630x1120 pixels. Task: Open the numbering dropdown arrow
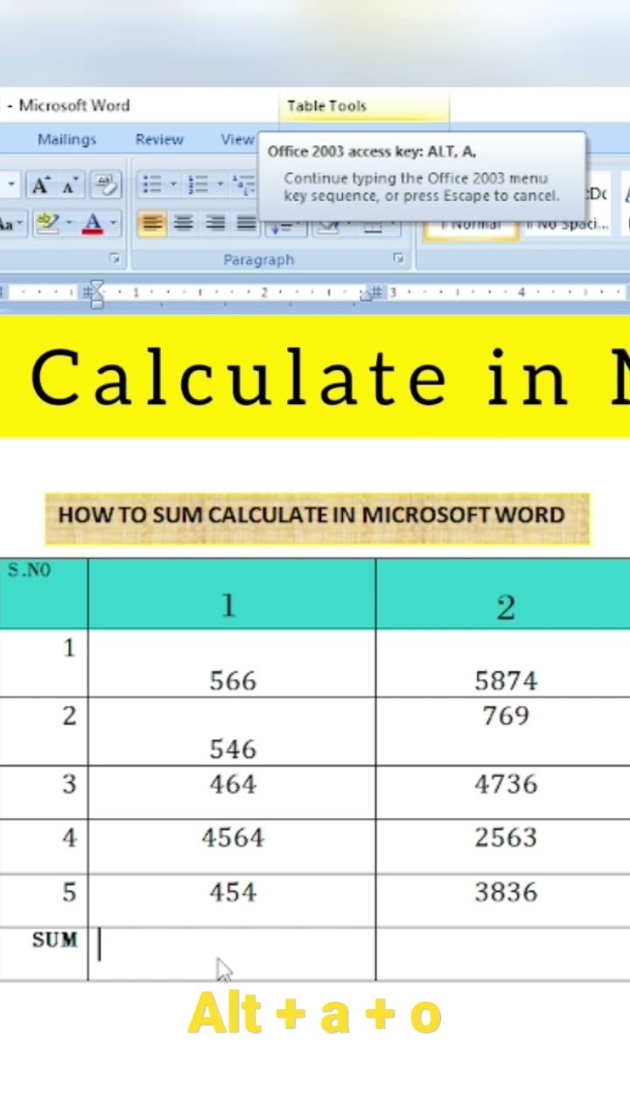pyautogui.click(x=220, y=185)
